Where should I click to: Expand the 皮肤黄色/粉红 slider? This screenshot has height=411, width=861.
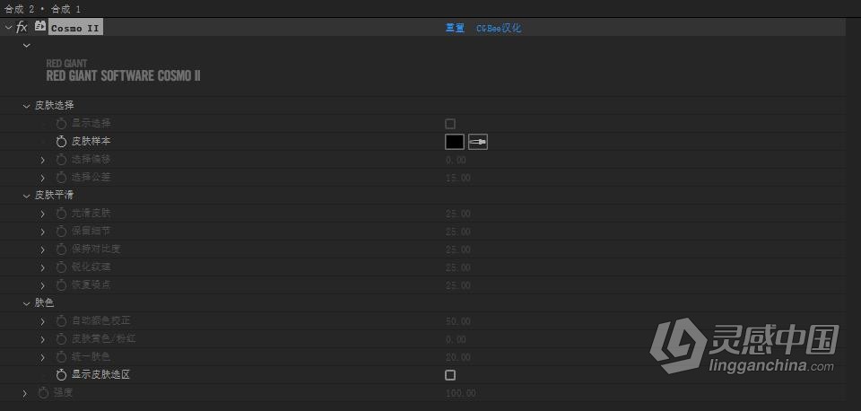pos(43,339)
